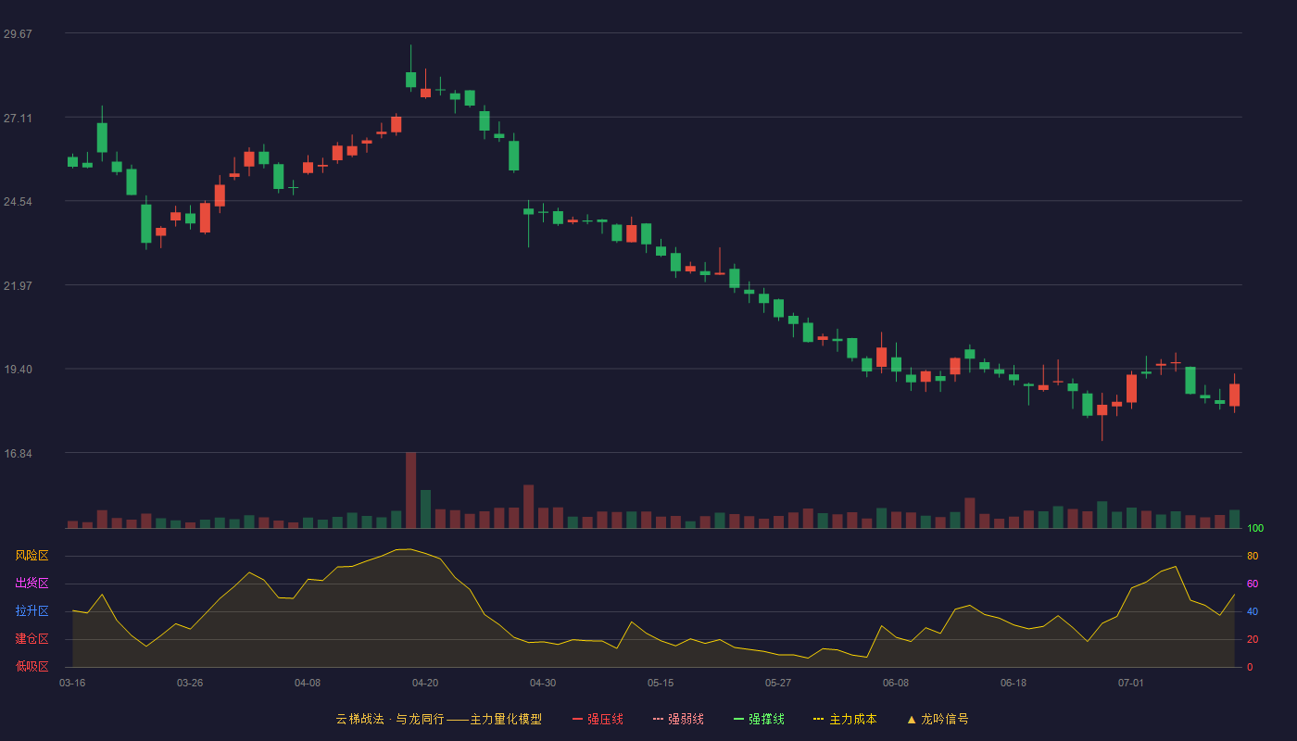Click the red 强压线 legend line marker
Image resolution: width=1297 pixels, height=741 pixels.
[x=577, y=719]
